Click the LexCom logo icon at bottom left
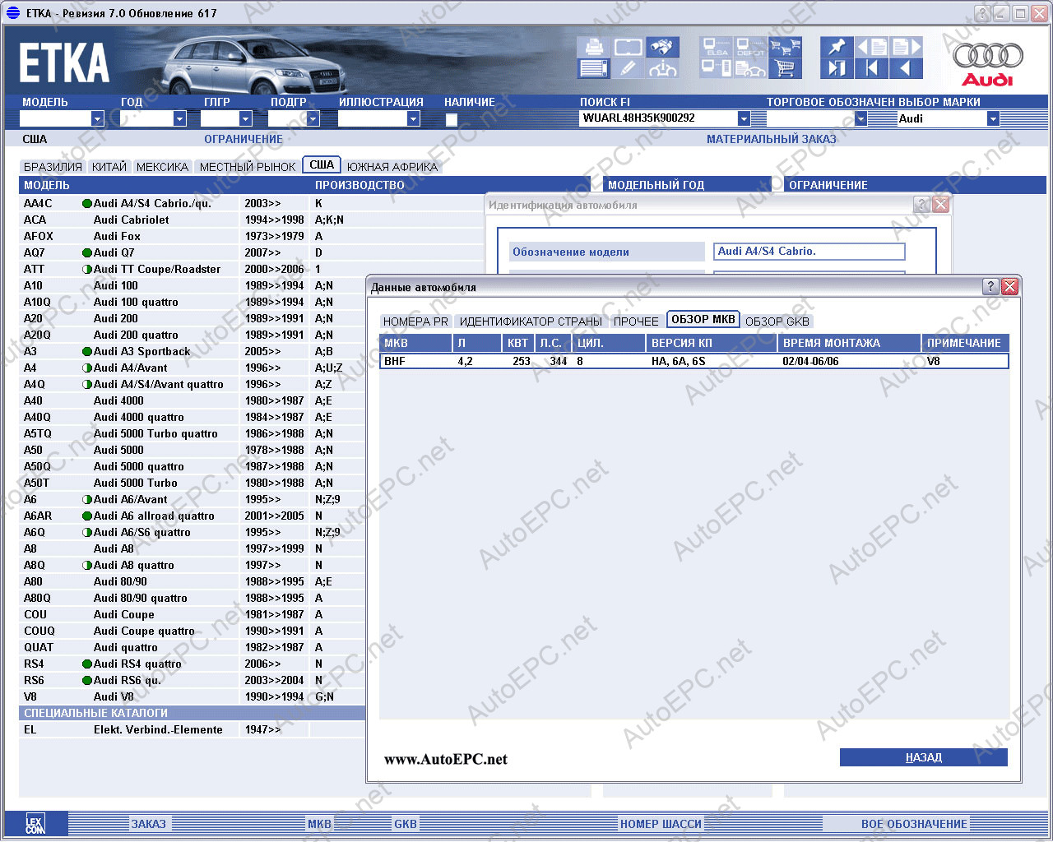The height and width of the screenshot is (842, 1053). coord(35,823)
